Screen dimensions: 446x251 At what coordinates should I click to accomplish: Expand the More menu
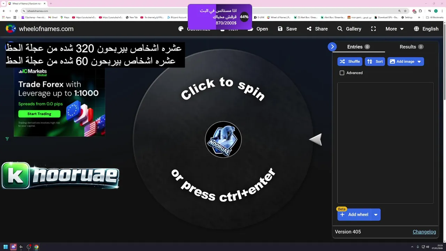[x=394, y=29]
